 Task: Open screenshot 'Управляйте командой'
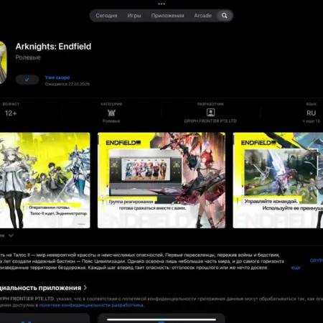278,180
